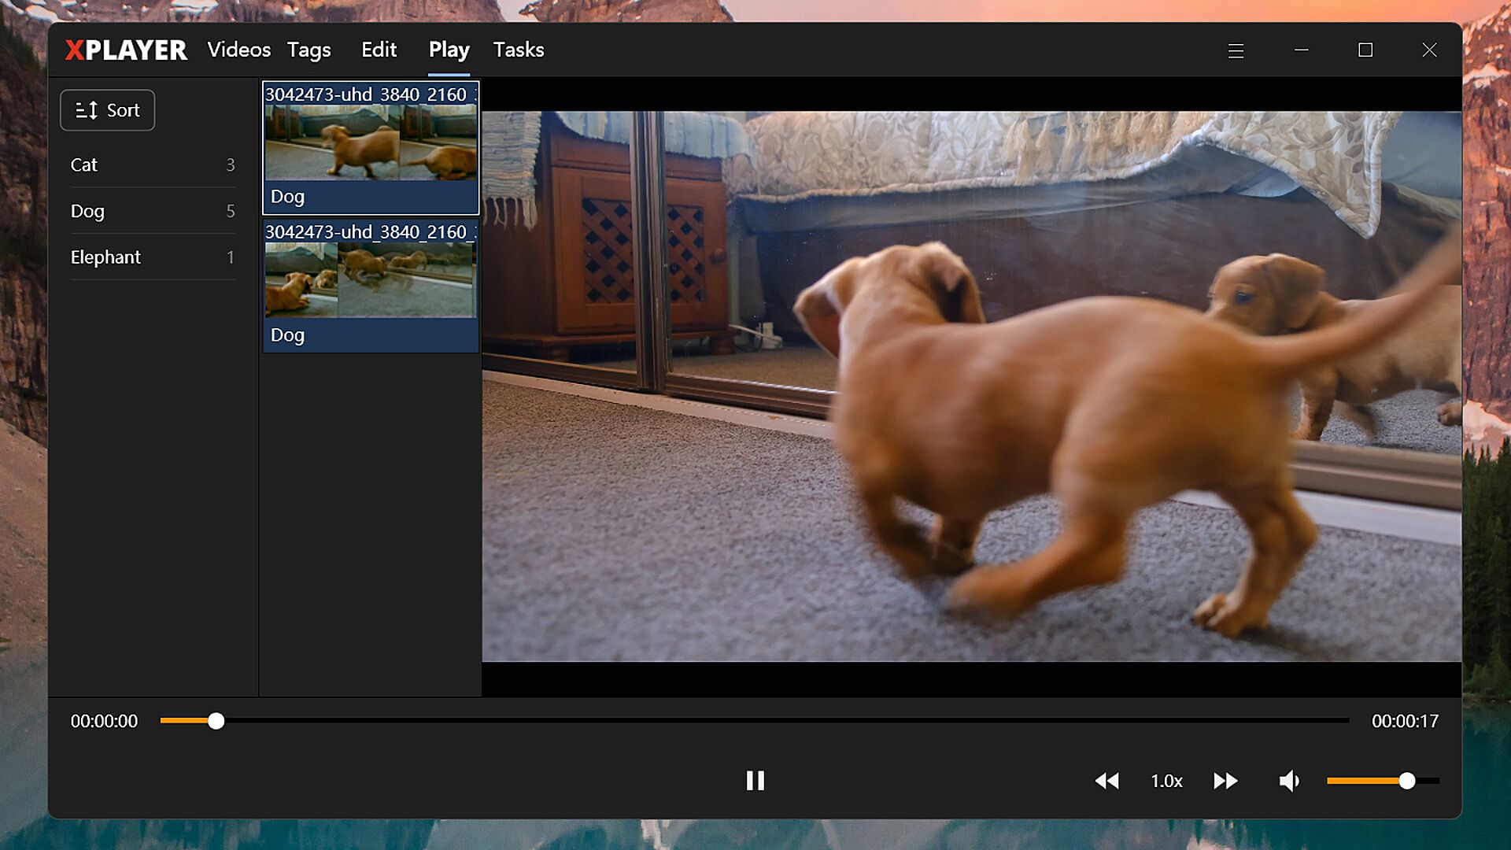Image resolution: width=1511 pixels, height=850 pixels.
Task: Minimize the XPlayer window
Action: coord(1302,50)
